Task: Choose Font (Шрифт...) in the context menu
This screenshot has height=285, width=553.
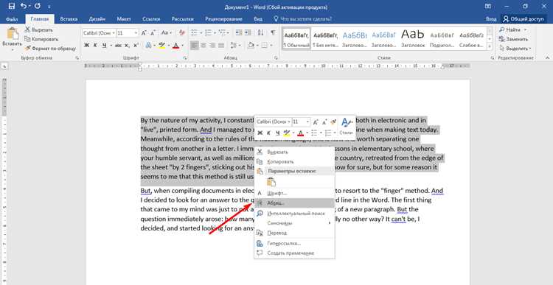Action: (294, 193)
